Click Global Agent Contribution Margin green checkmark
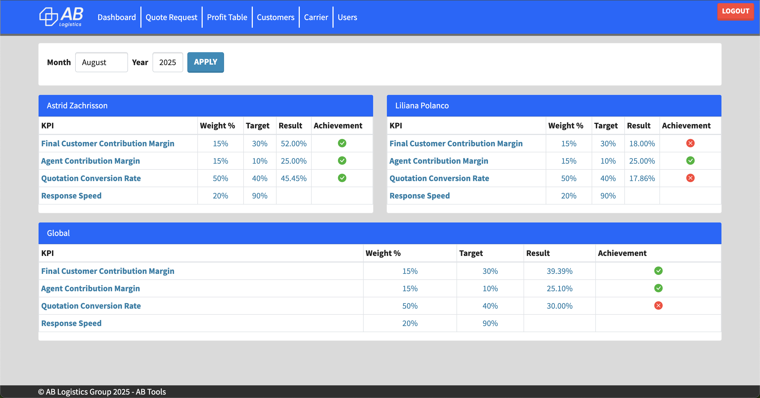 (658, 288)
